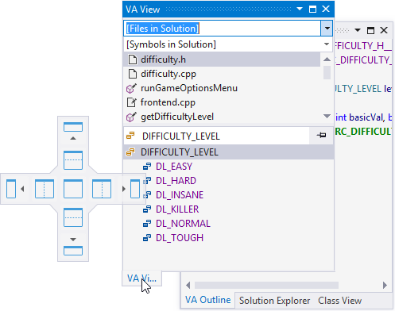The height and width of the screenshot is (311, 395).
Task: Toggle the pin button beside DIFFICULTY_LEVEL
Action: [x=321, y=136]
